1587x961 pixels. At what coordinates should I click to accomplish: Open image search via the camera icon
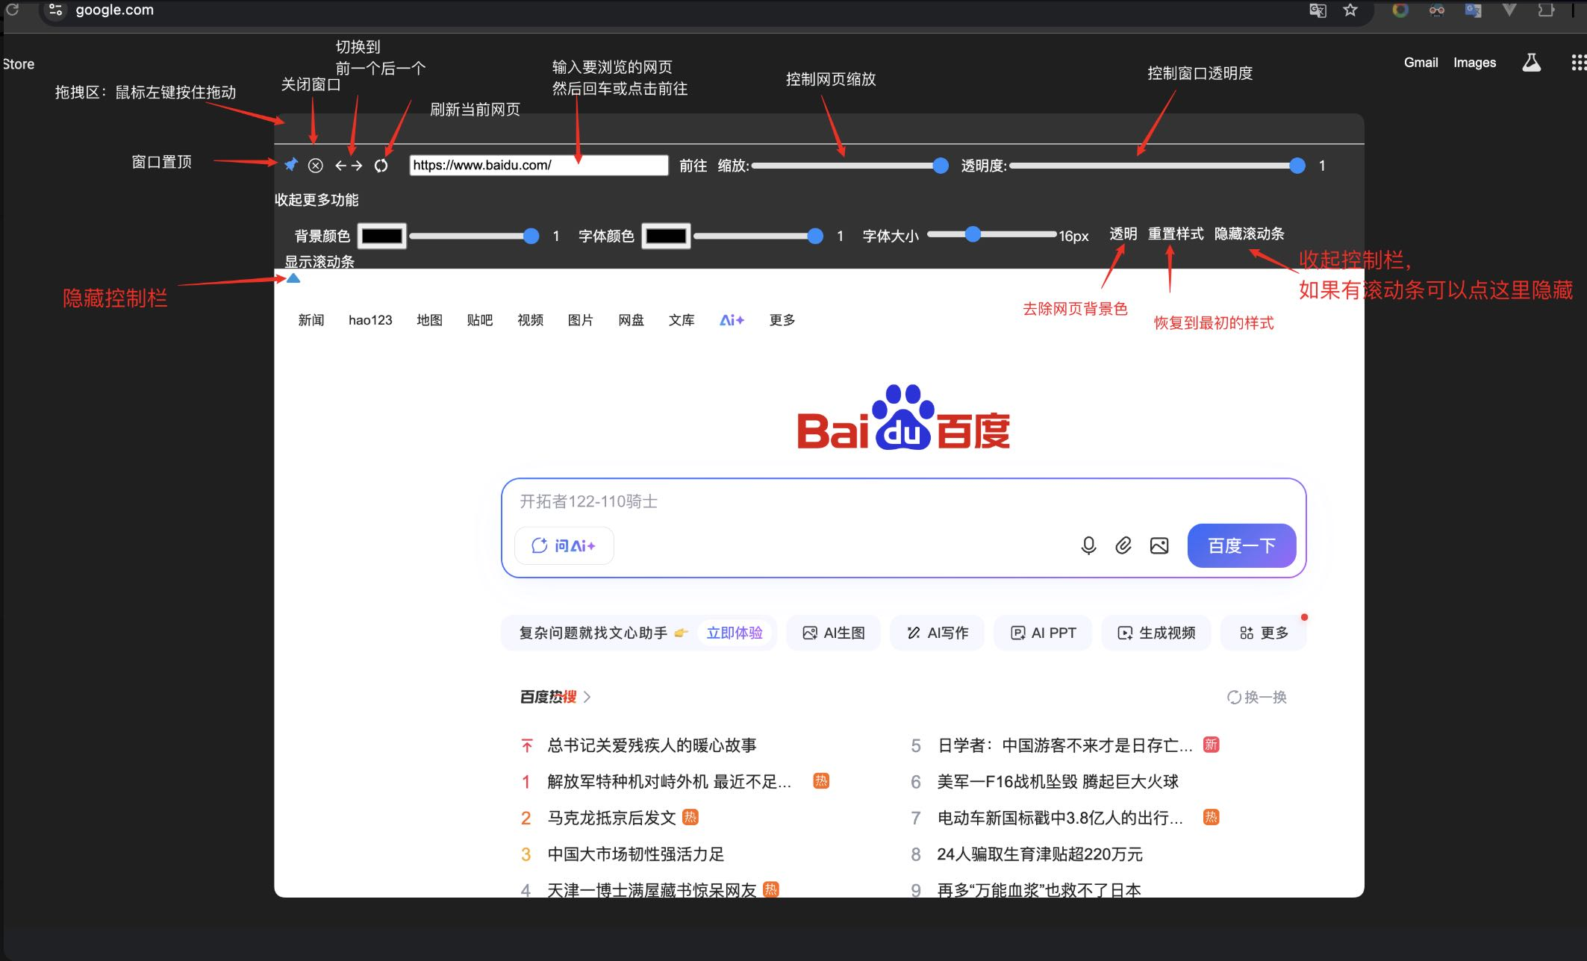point(1159,545)
